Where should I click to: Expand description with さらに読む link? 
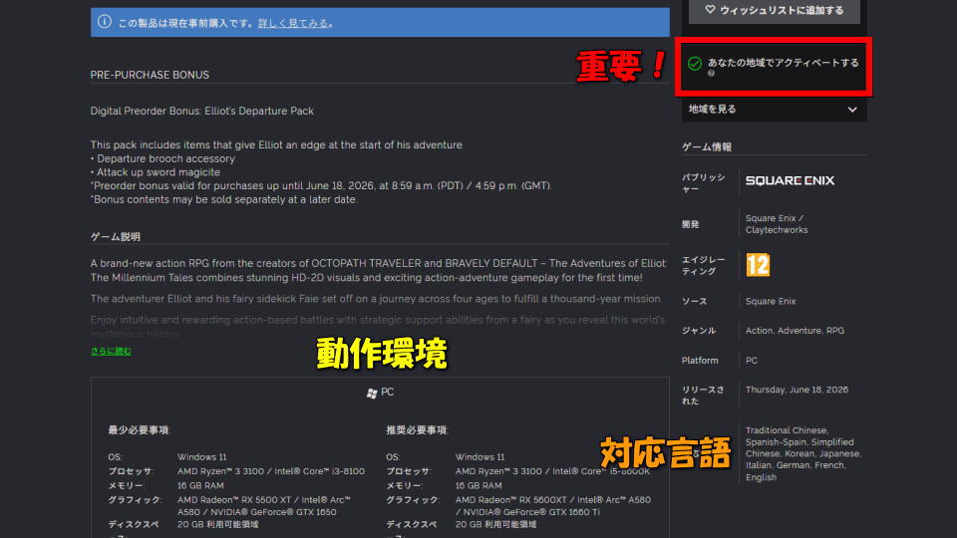click(111, 352)
